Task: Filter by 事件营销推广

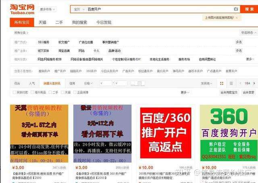Action: (x=110, y=42)
